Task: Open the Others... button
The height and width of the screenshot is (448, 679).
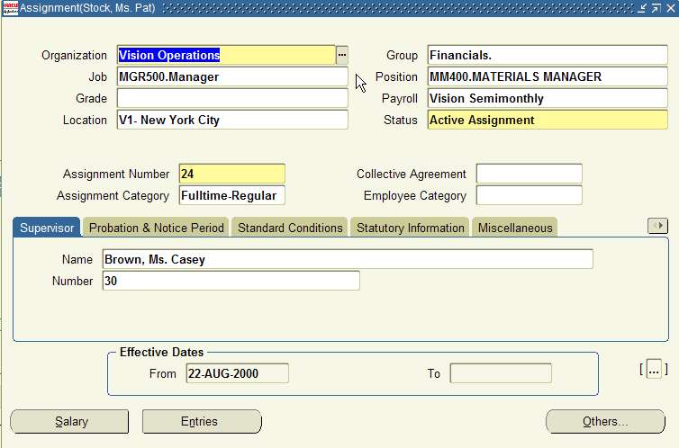Action: pos(605,421)
